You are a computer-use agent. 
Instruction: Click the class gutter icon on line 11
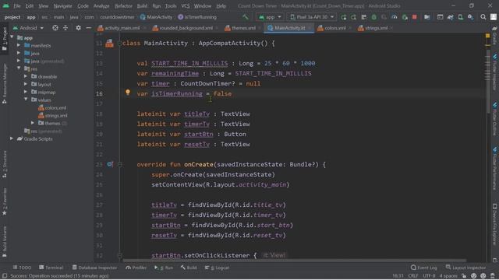pyautogui.click(x=109, y=44)
